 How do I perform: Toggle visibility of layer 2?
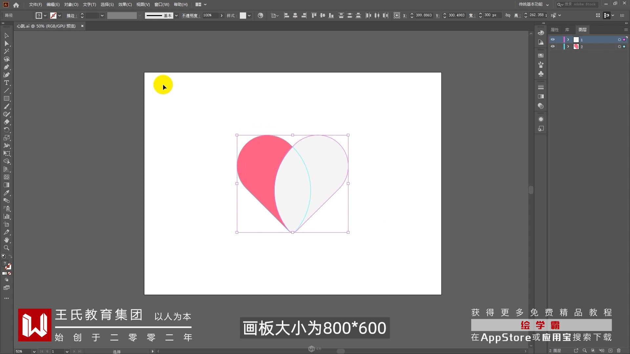pos(553,47)
